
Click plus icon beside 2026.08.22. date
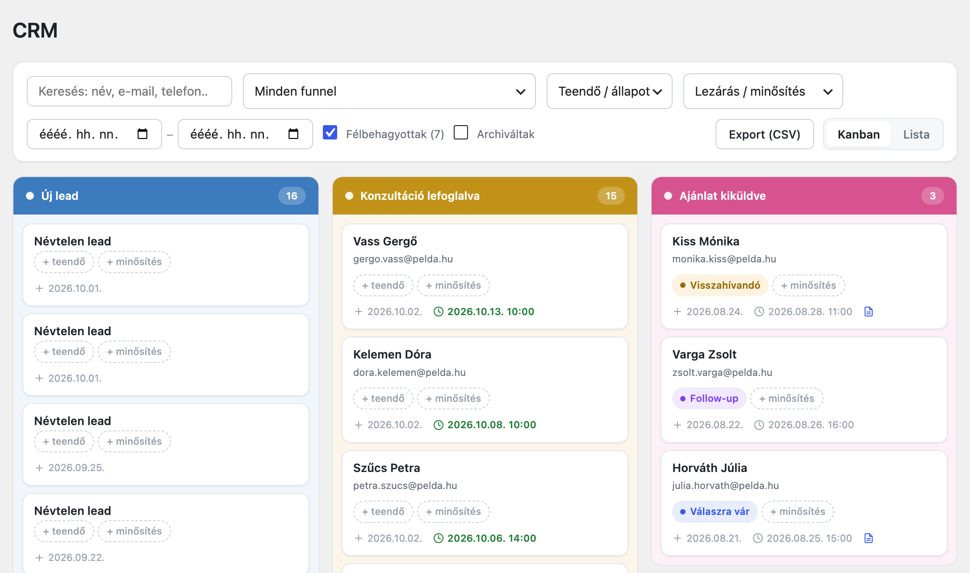[x=677, y=425]
